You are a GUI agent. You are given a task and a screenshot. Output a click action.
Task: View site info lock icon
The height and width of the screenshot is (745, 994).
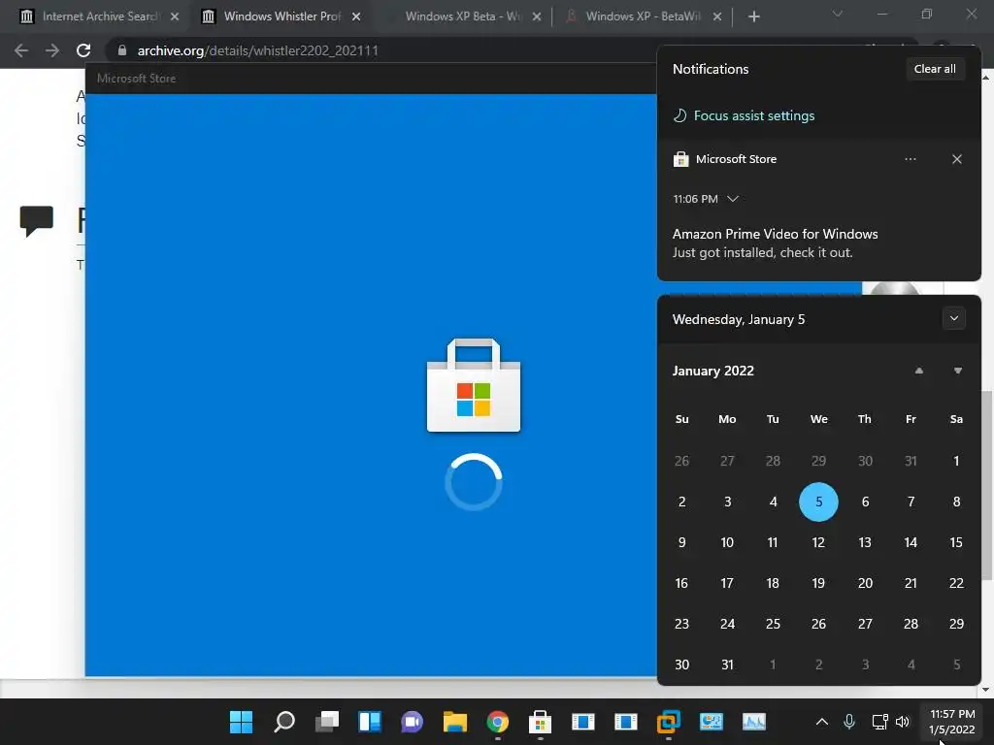click(121, 50)
